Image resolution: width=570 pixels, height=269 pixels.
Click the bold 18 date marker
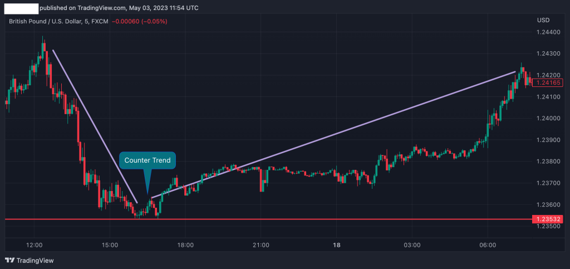tap(336, 245)
